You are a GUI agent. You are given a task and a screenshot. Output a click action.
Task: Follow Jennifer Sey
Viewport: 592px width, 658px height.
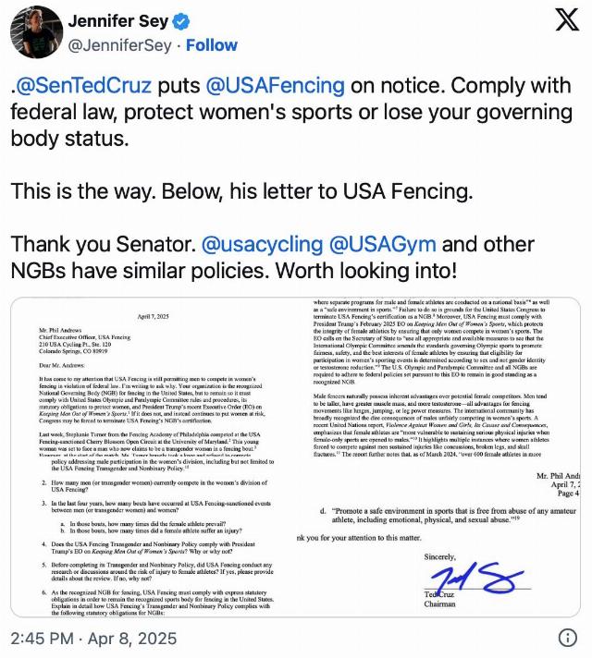pos(212,45)
